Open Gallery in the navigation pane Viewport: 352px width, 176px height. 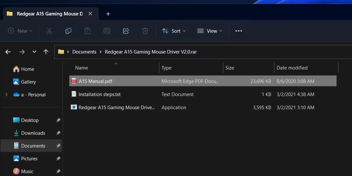point(24,82)
